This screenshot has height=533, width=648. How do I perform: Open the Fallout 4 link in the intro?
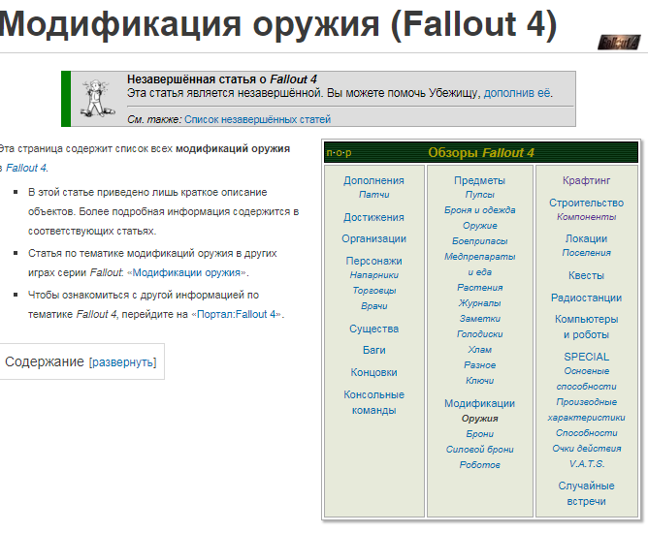coord(26,168)
